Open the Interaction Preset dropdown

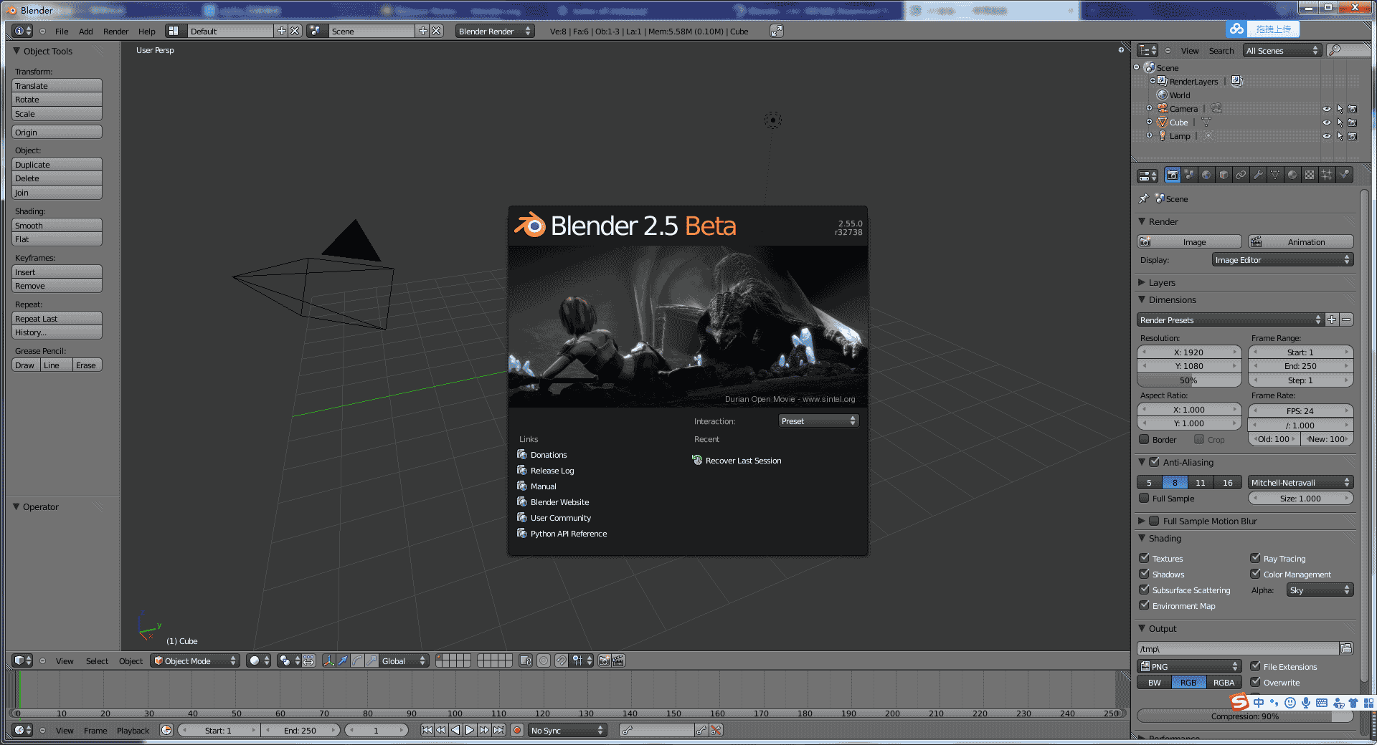pyautogui.click(x=818, y=421)
